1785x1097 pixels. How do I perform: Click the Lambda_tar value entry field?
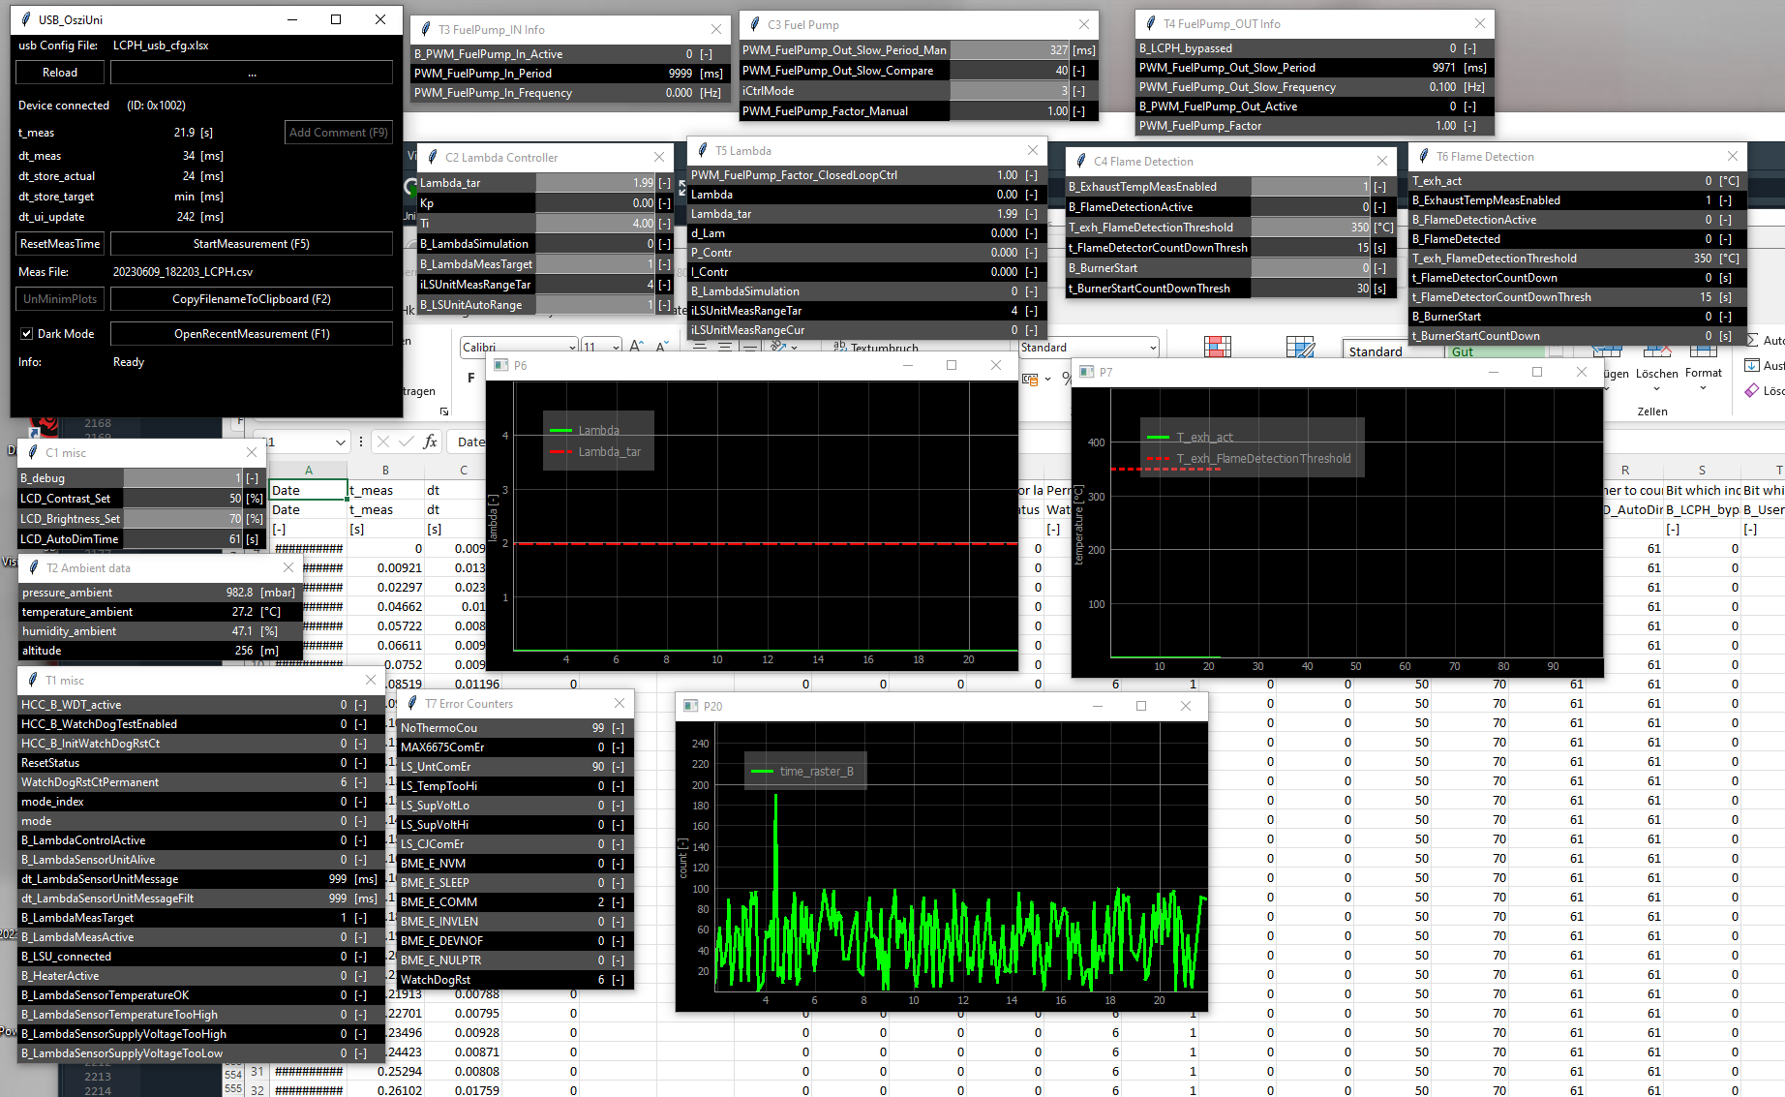(x=595, y=183)
